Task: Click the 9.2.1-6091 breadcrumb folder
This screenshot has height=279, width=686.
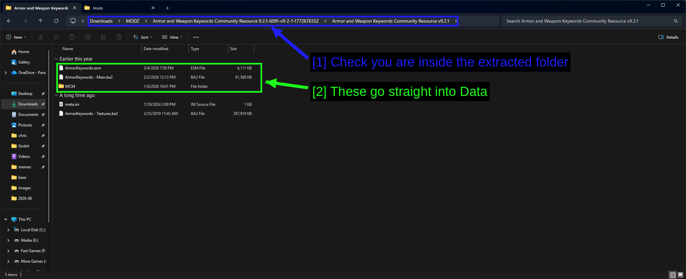Action: click(x=236, y=21)
